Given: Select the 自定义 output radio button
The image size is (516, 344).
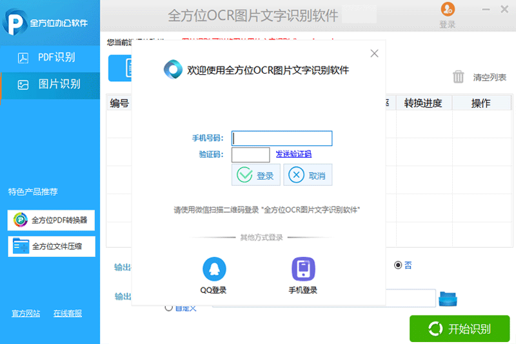Looking at the screenshot, I should pyautogui.click(x=169, y=308).
